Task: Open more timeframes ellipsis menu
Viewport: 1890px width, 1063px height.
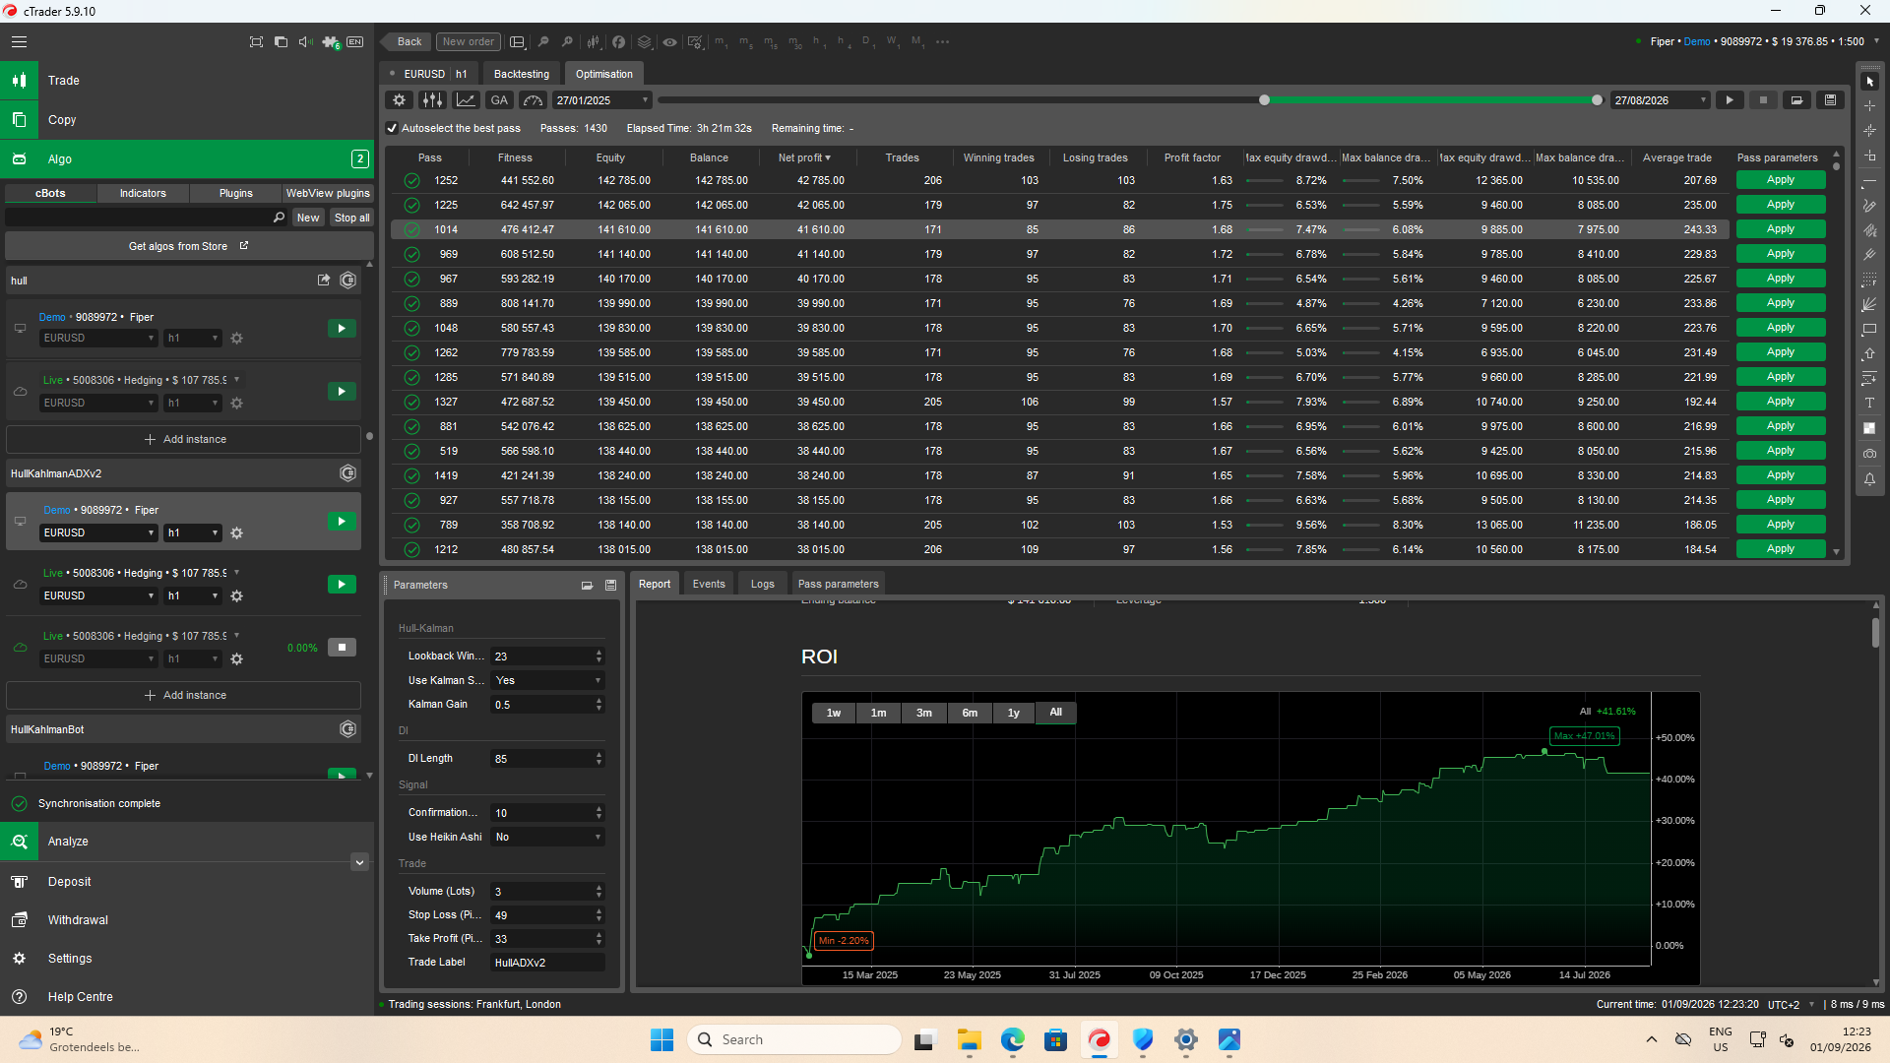Action: tap(943, 41)
